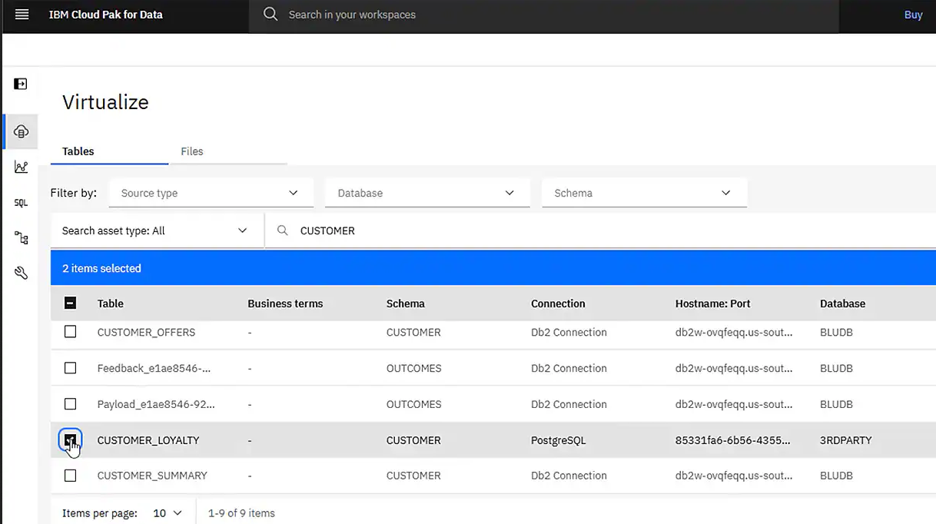Open the hamburger navigation menu icon
This screenshot has width=936, height=524.
21,14
